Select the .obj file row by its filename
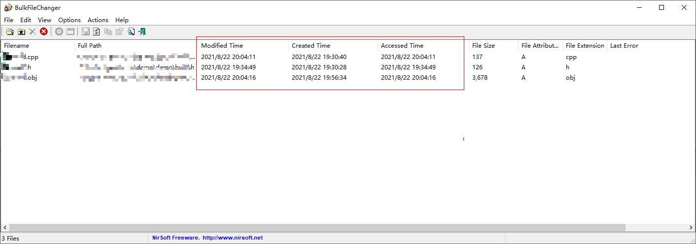The image size is (696, 244). pyautogui.click(x=20, y=78)
